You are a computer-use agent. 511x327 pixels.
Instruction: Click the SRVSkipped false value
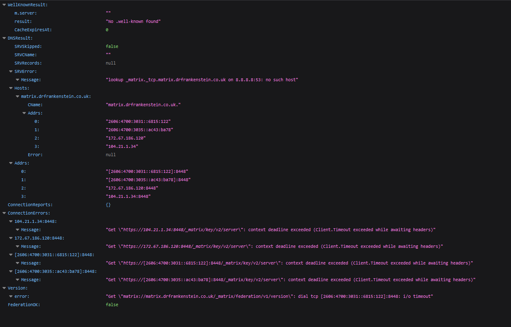click(x=112, y=46)
